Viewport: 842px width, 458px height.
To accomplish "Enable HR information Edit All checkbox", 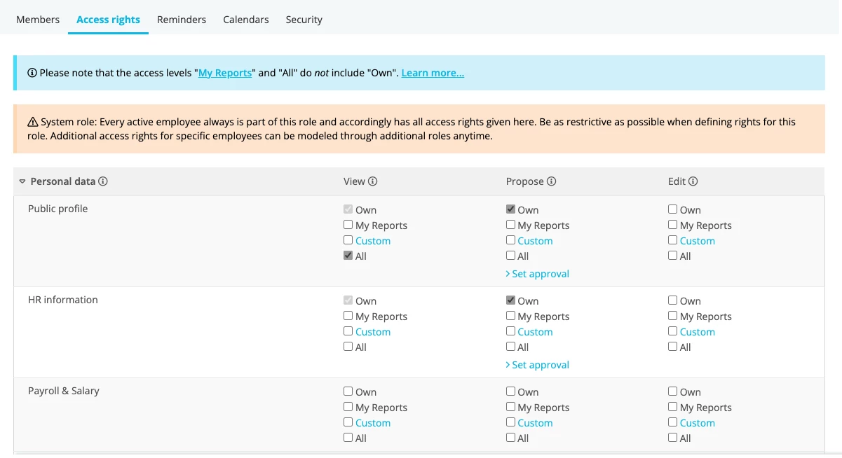I will point(672,347).
